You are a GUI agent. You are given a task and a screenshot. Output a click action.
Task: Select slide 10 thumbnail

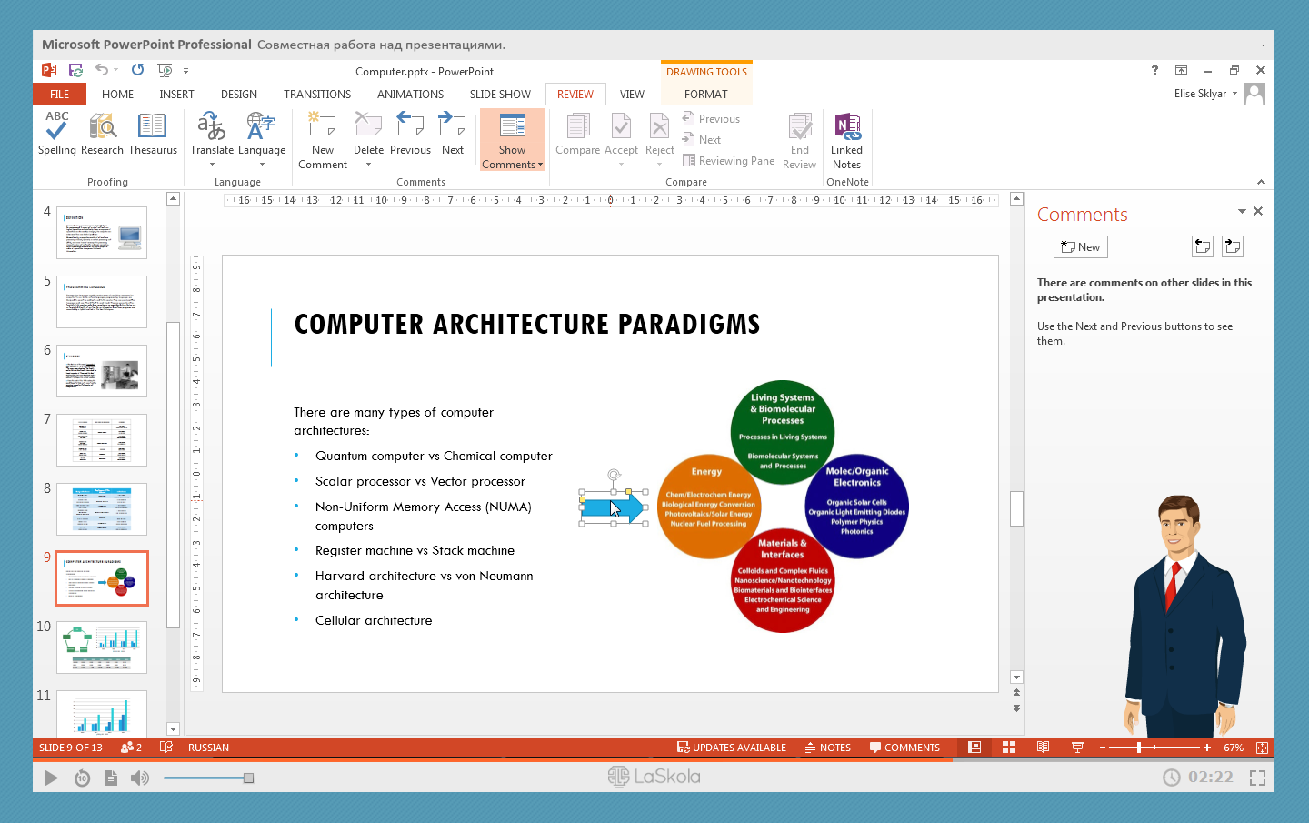(102, 647)
